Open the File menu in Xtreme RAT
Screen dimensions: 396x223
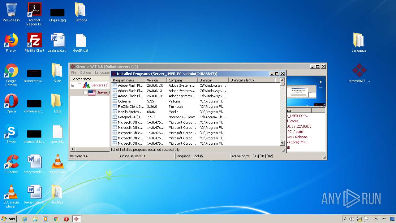pyautogui.click(x=74, y=72)
